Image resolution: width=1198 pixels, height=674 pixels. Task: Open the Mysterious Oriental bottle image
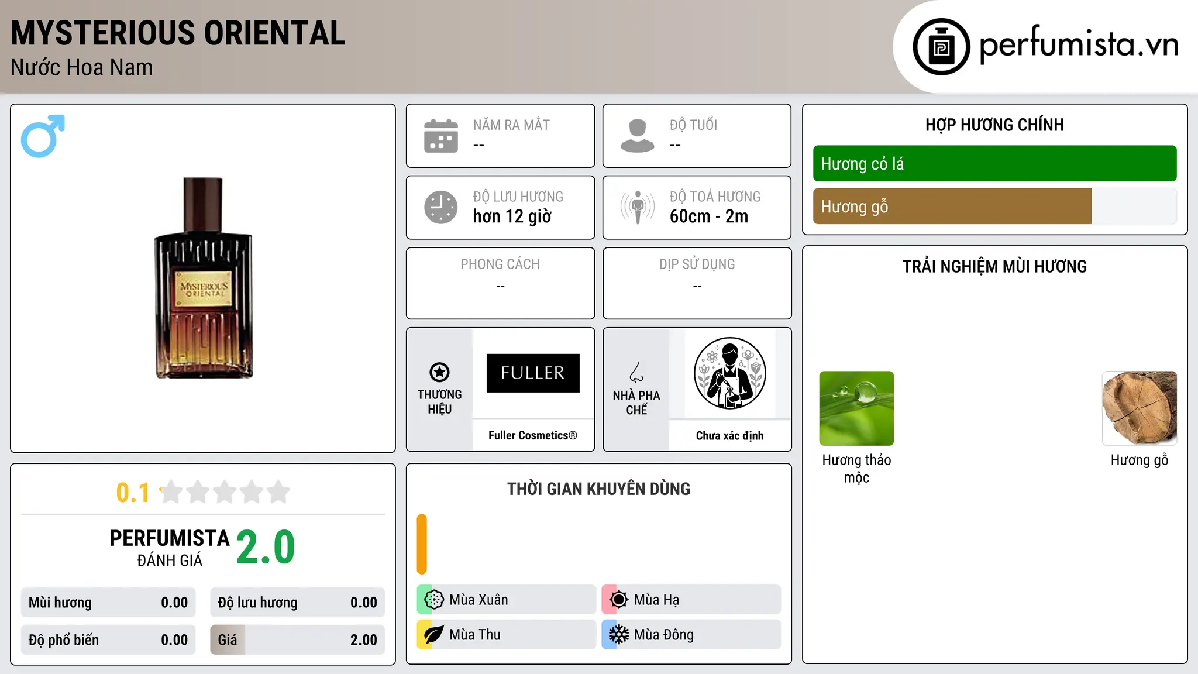pos(203,278)
